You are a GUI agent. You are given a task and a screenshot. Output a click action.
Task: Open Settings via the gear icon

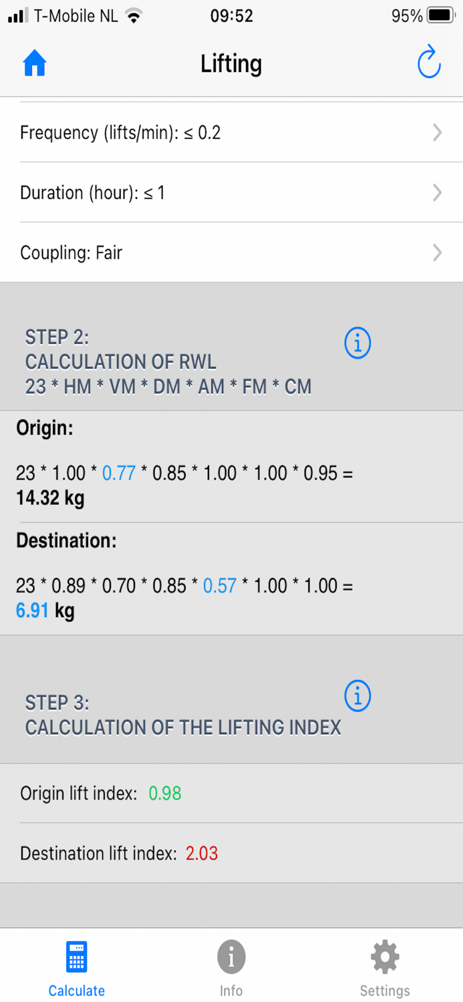point(384,957)
